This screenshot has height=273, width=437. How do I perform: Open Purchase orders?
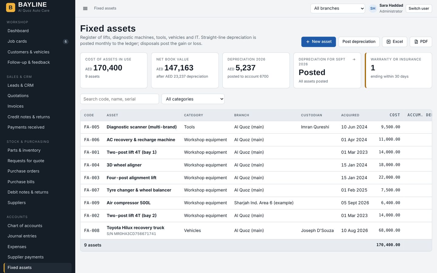coord(38,171)
